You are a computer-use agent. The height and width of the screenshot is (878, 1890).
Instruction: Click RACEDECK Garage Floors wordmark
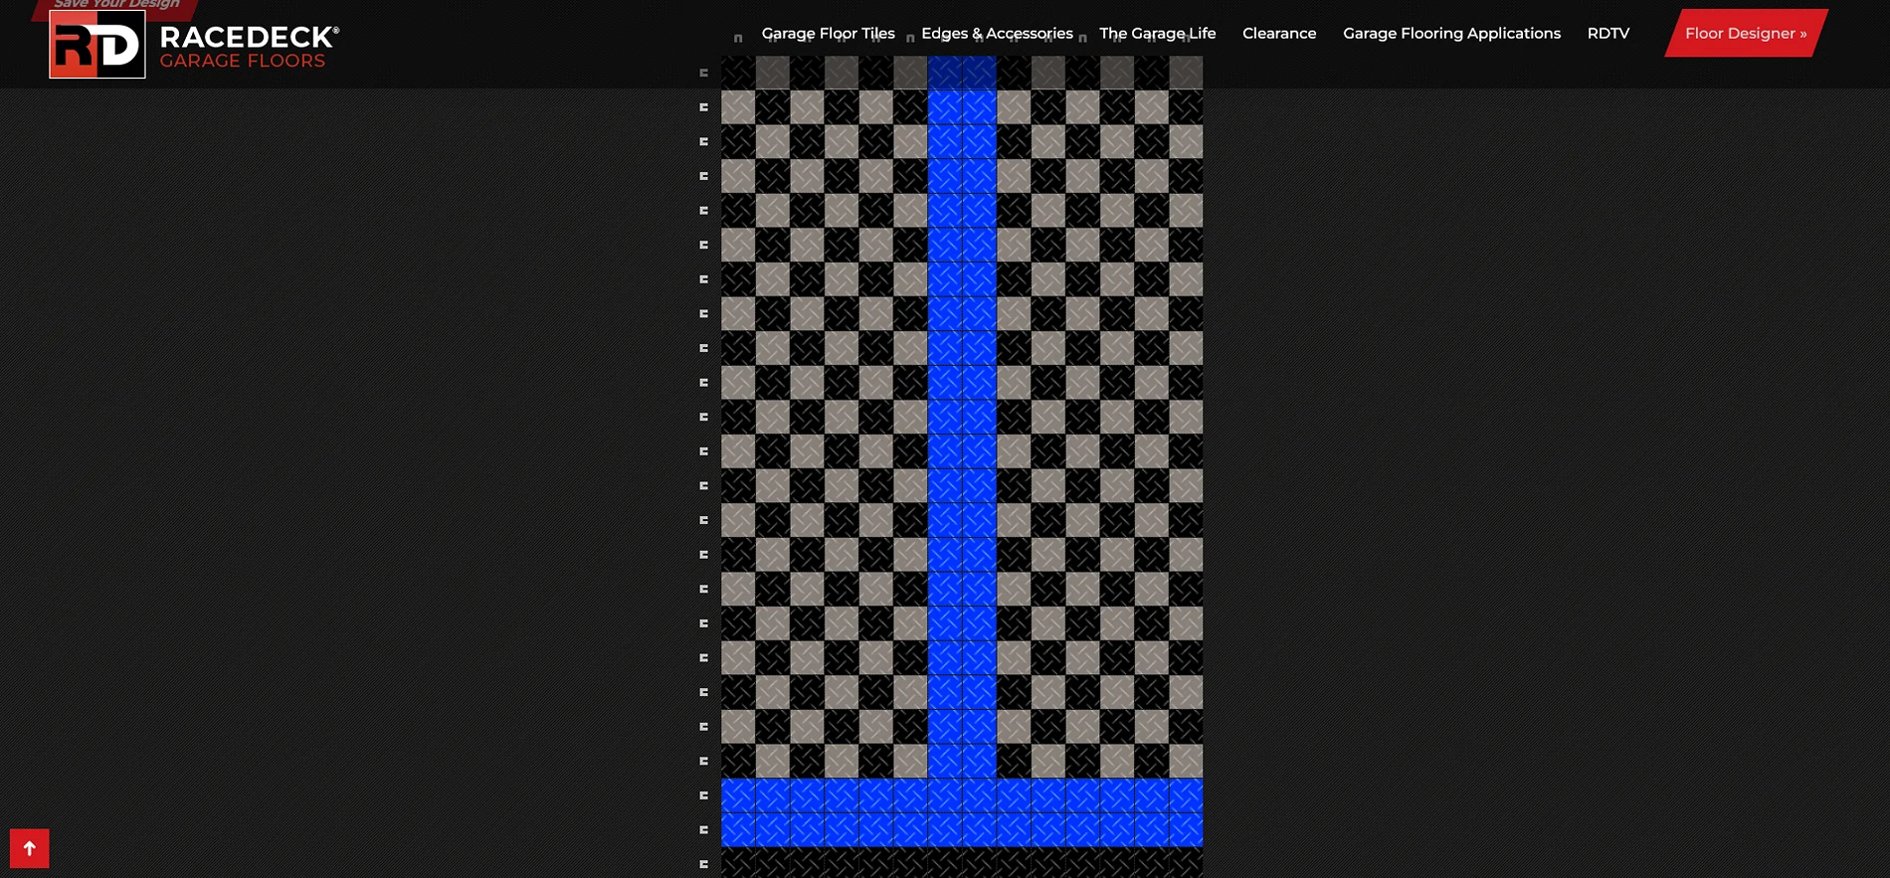249,48
